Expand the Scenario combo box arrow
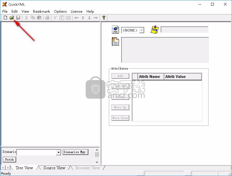The width and height of the screenshot is (232, 176). coord(58,152)
